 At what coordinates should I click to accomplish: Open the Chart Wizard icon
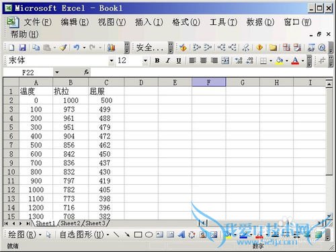(112, 48)
